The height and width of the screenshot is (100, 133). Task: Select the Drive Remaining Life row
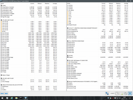[x=98, y=31]
